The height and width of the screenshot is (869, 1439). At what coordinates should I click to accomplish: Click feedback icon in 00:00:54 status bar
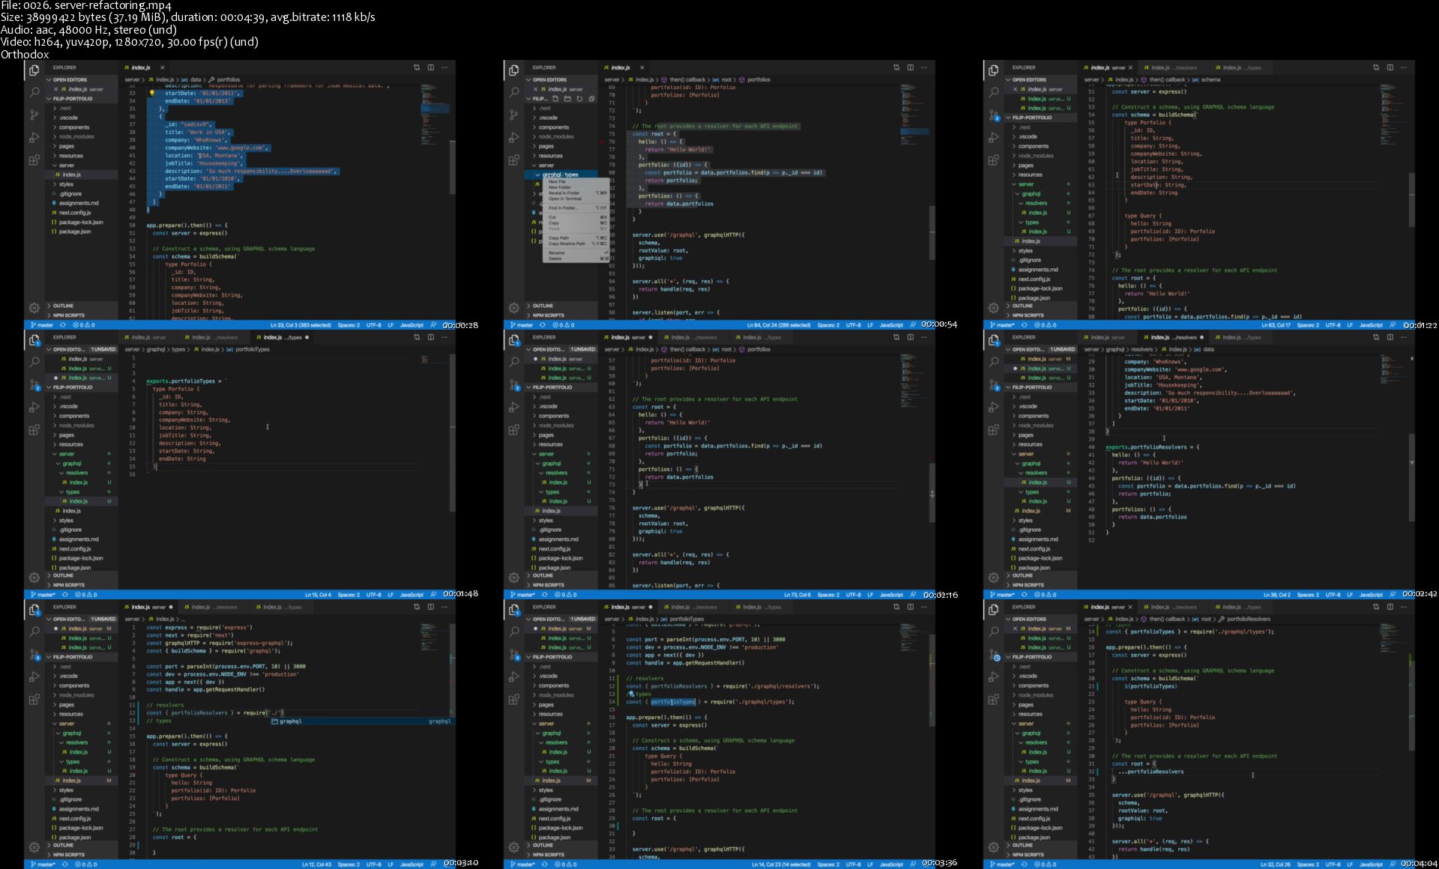[912, 325]
